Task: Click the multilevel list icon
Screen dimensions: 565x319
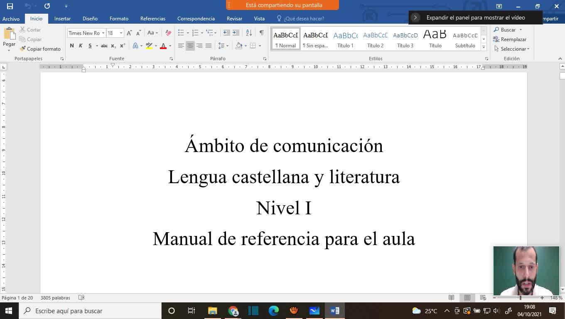Action: pyautogui.click(x=209, y=33)
